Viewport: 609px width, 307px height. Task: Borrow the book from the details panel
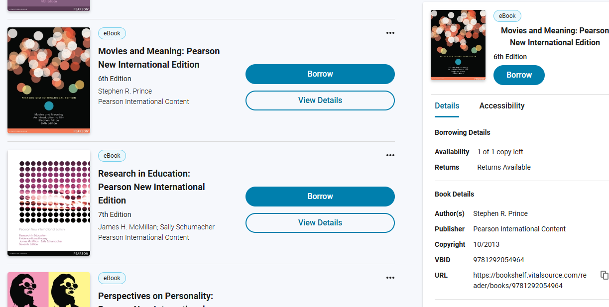pos(519,75)
